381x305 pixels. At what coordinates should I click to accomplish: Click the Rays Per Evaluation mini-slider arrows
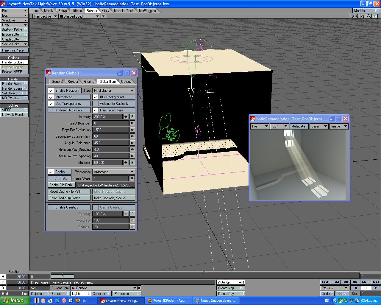(x=132, y=130)
